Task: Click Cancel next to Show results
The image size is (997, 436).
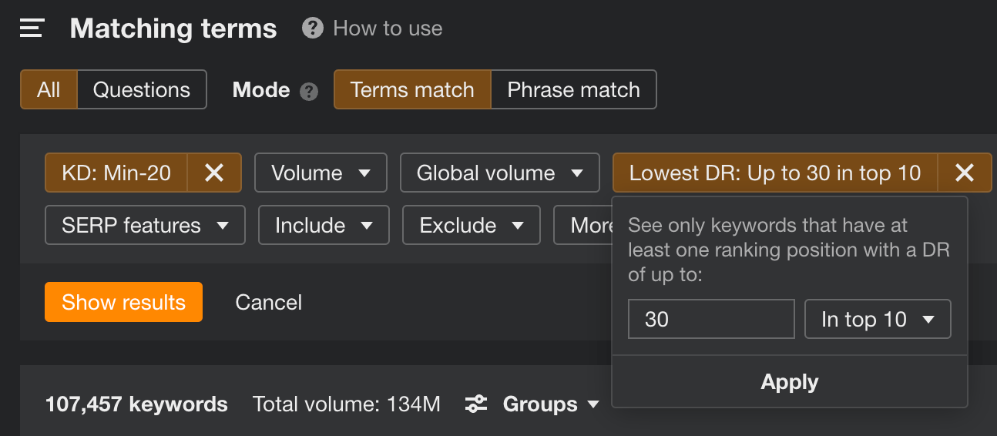Action: 269,302
